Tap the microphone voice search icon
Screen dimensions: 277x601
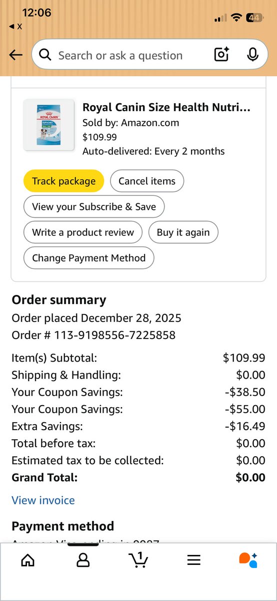click(x=253, y=55)
